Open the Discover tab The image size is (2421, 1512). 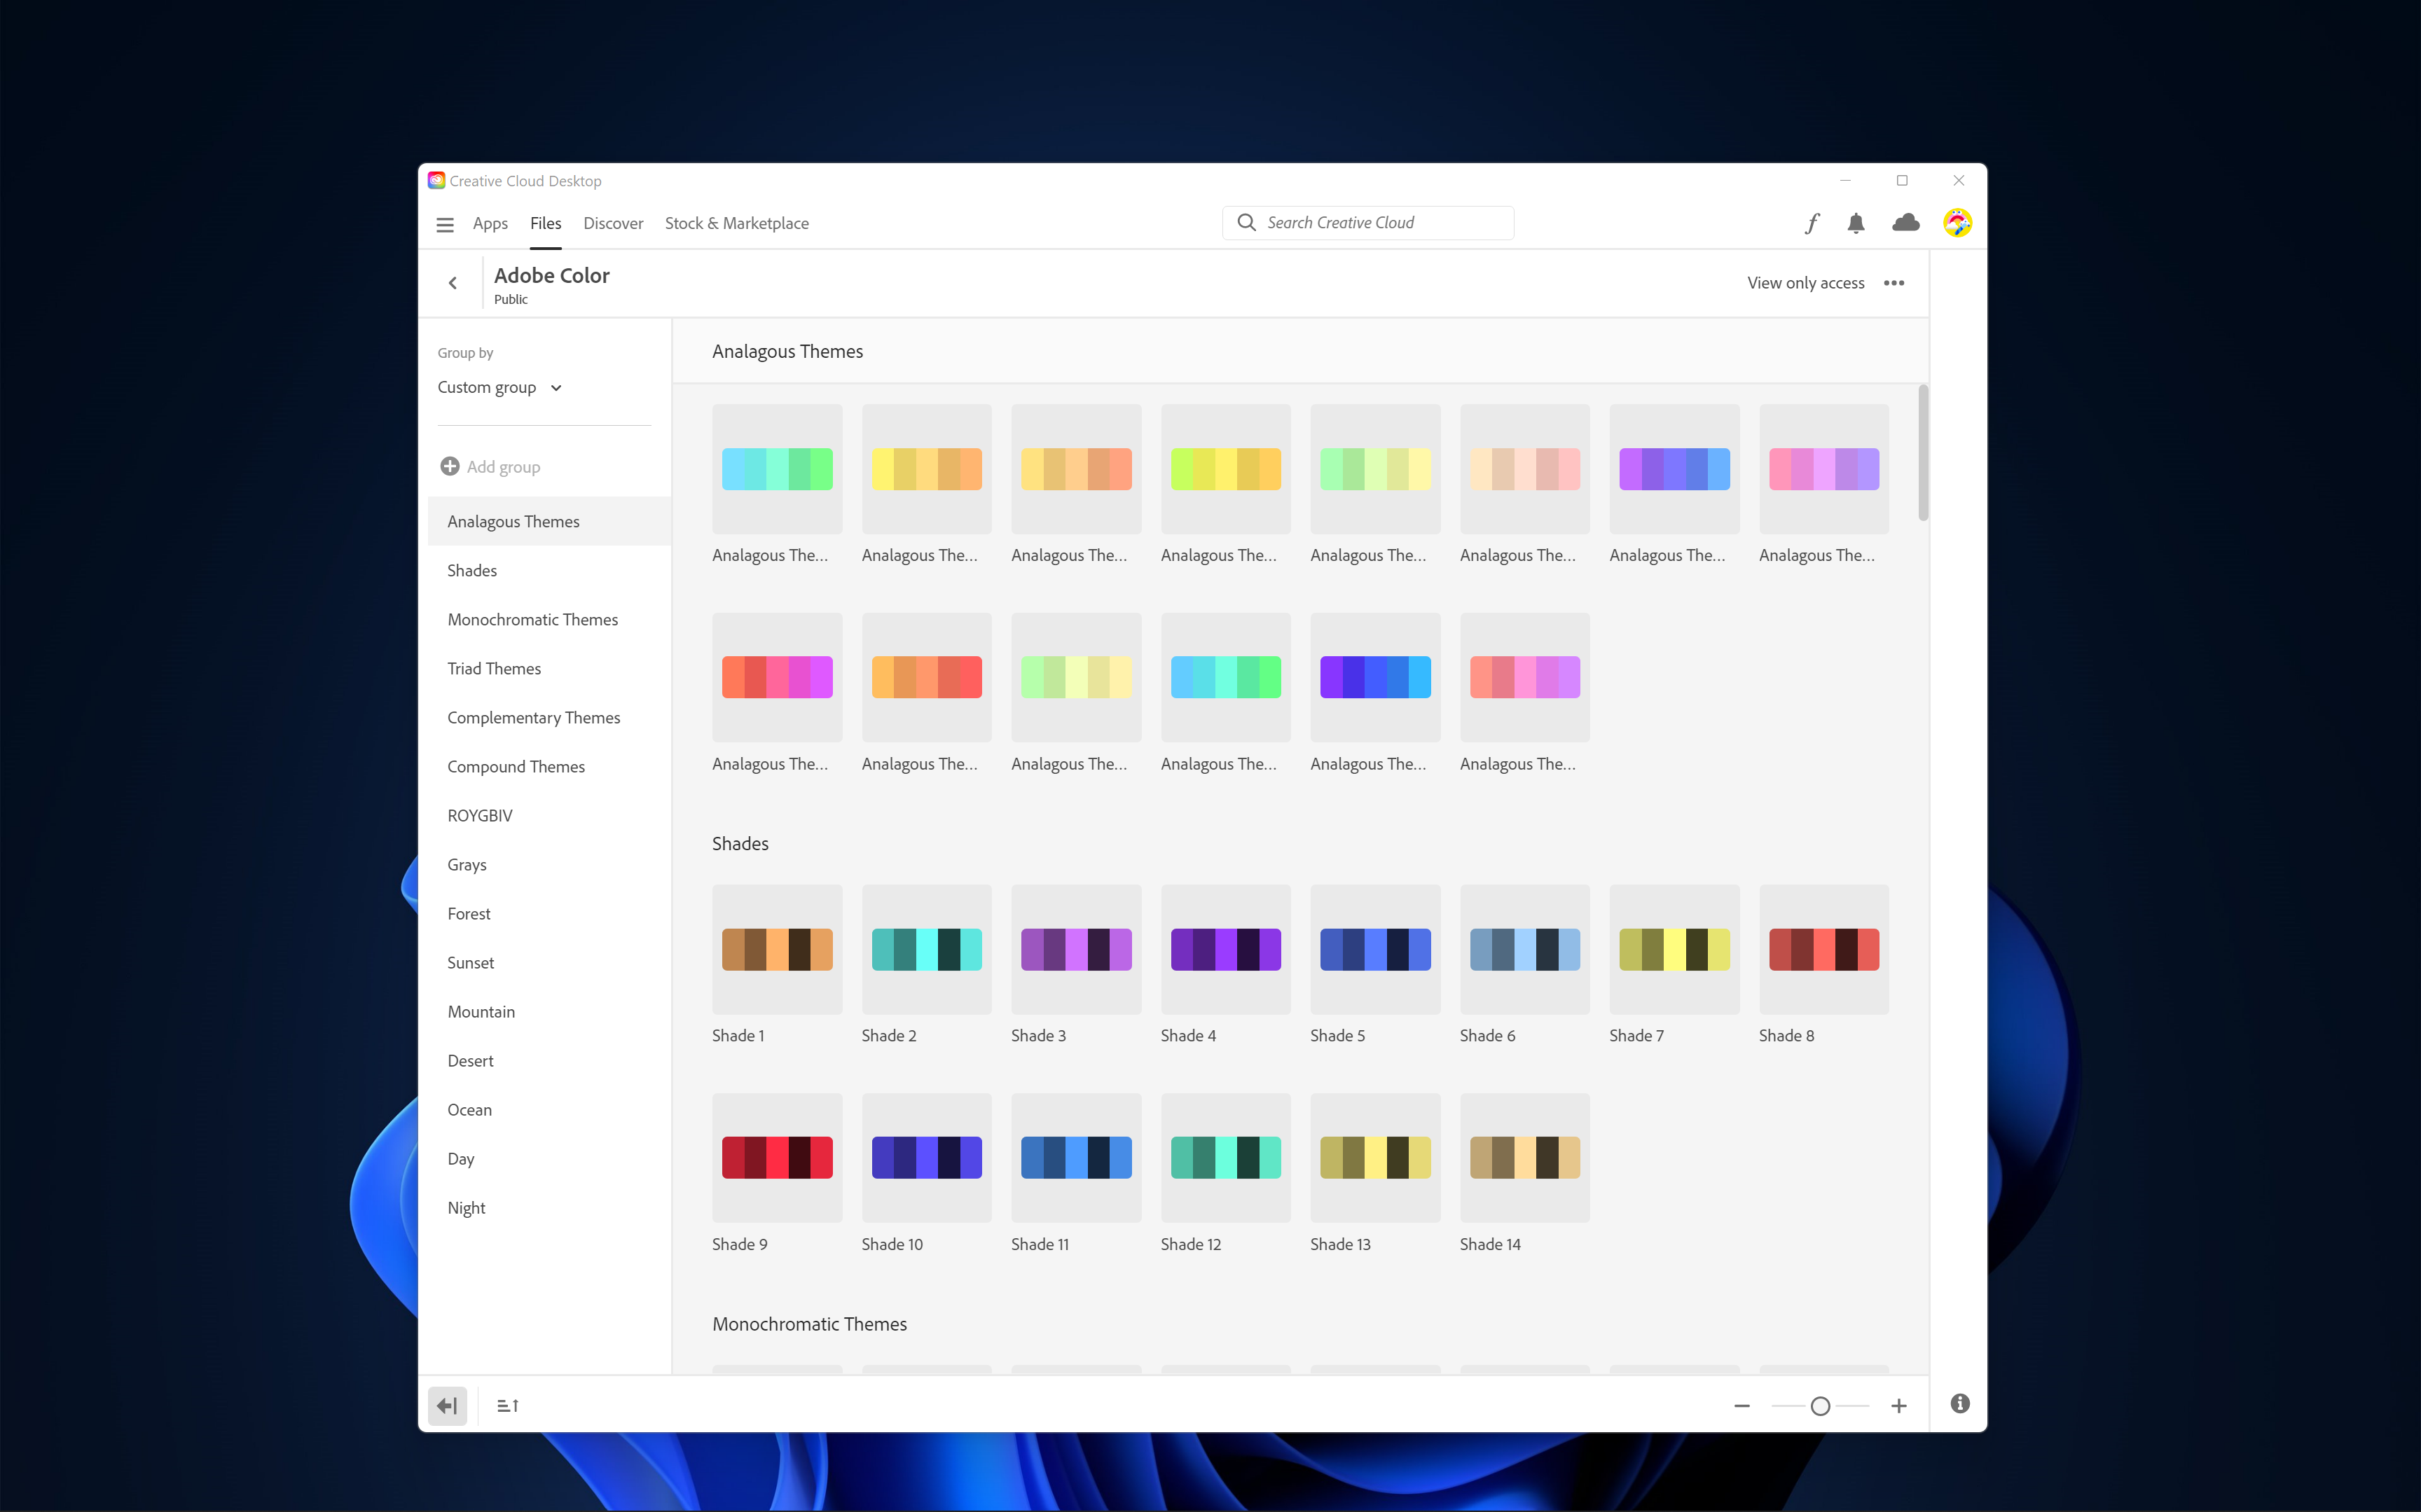coord(613,223)
